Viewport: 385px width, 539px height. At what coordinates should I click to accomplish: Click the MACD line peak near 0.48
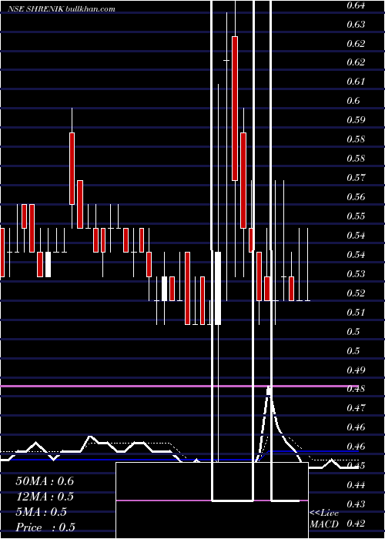point(269,391)
